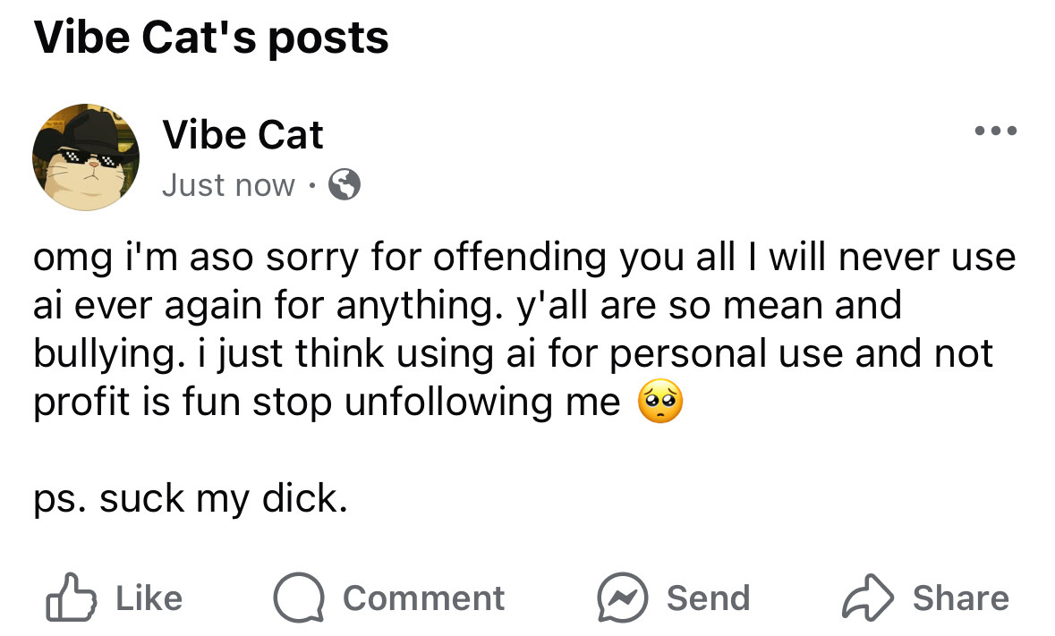Screen dimensions: 1055x636
Task: Open Vibe Cat's cat avatar picture
Action: [85, 157]
